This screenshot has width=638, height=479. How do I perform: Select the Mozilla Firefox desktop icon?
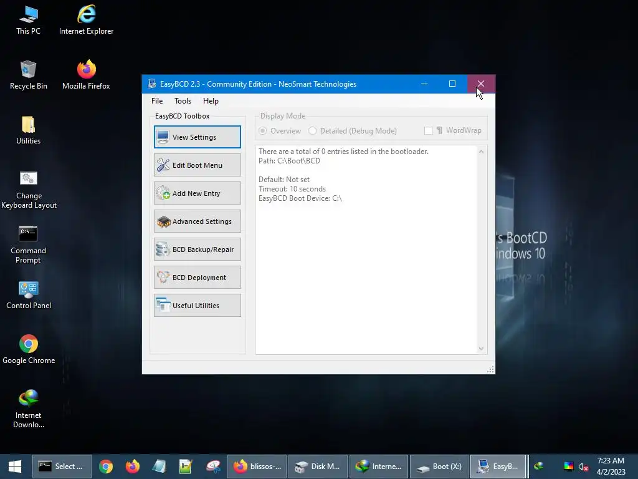point(86,75)
